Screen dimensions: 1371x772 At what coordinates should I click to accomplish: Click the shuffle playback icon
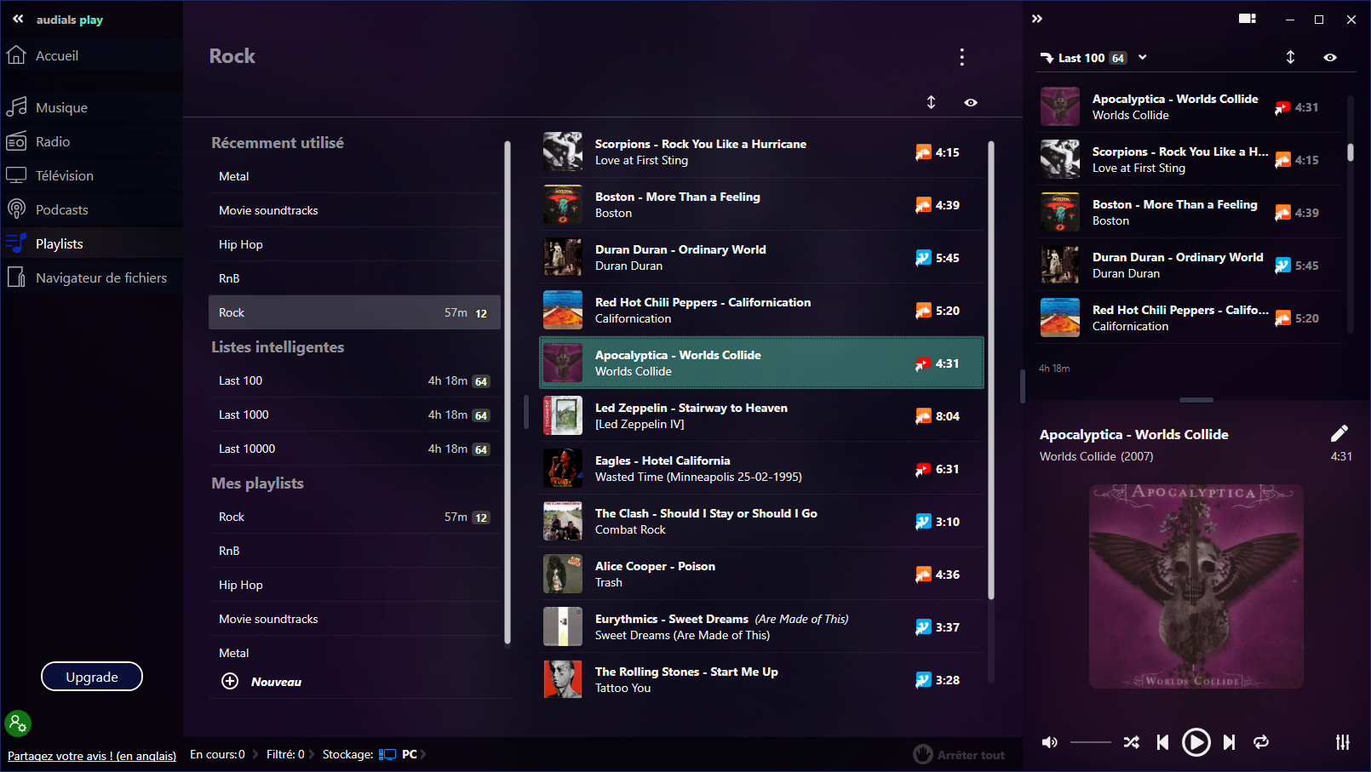pos(1131,742)
